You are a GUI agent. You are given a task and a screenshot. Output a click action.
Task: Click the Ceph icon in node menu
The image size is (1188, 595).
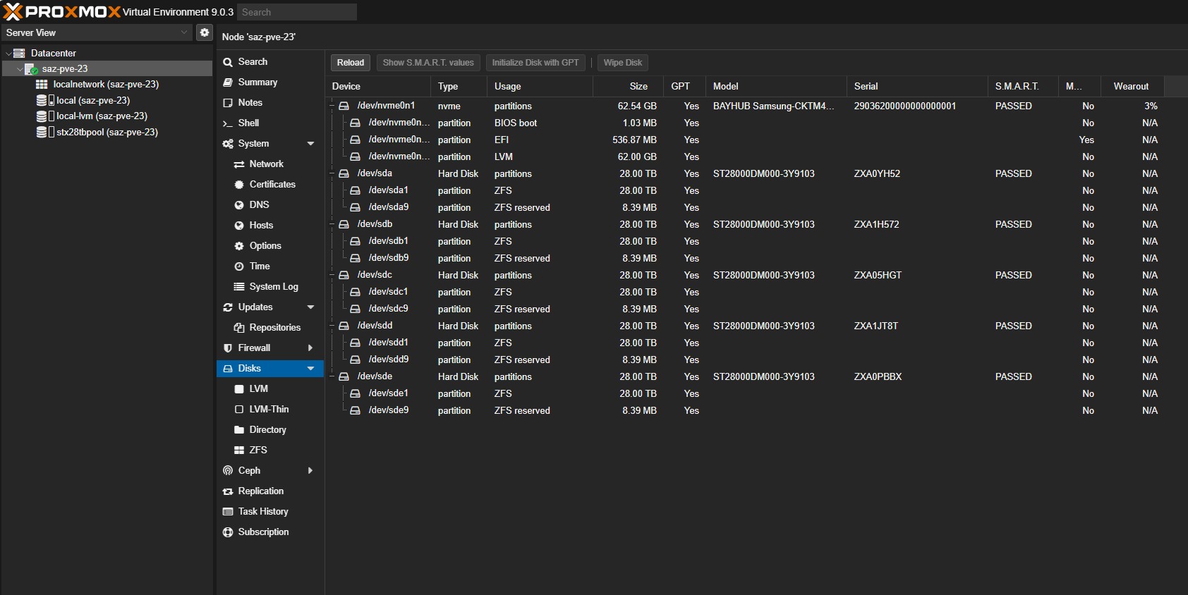click(x=228, y=471)
